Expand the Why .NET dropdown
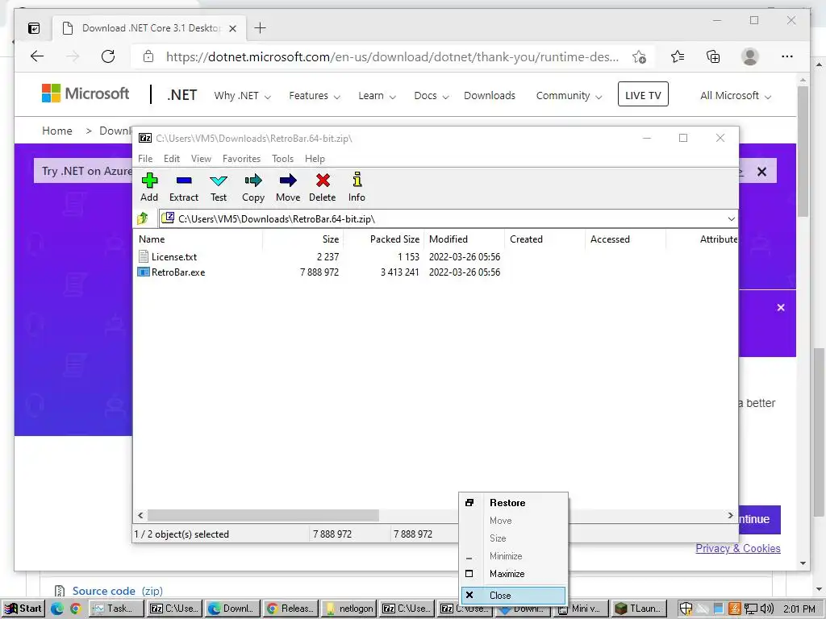Screen dimensions: 826x619 (242, 96)
